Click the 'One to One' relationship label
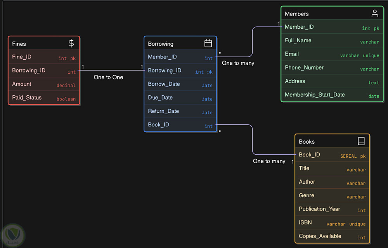 click(108, 77)
